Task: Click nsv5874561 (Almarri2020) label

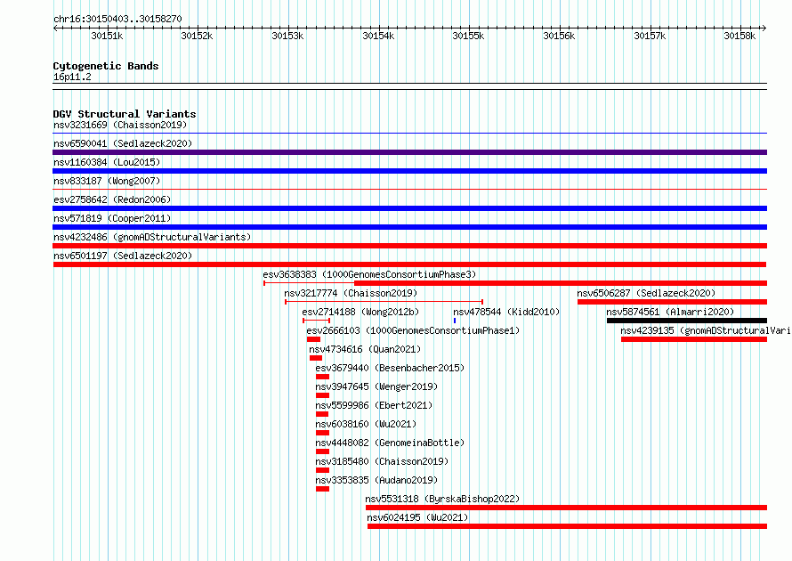Action: pos(670,312)
